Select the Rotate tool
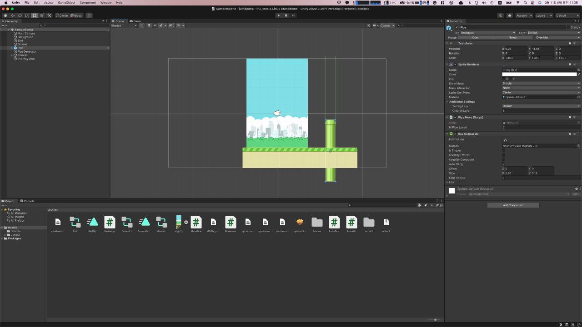This screenshot has height=327, width=582. [x=20, y=15]
